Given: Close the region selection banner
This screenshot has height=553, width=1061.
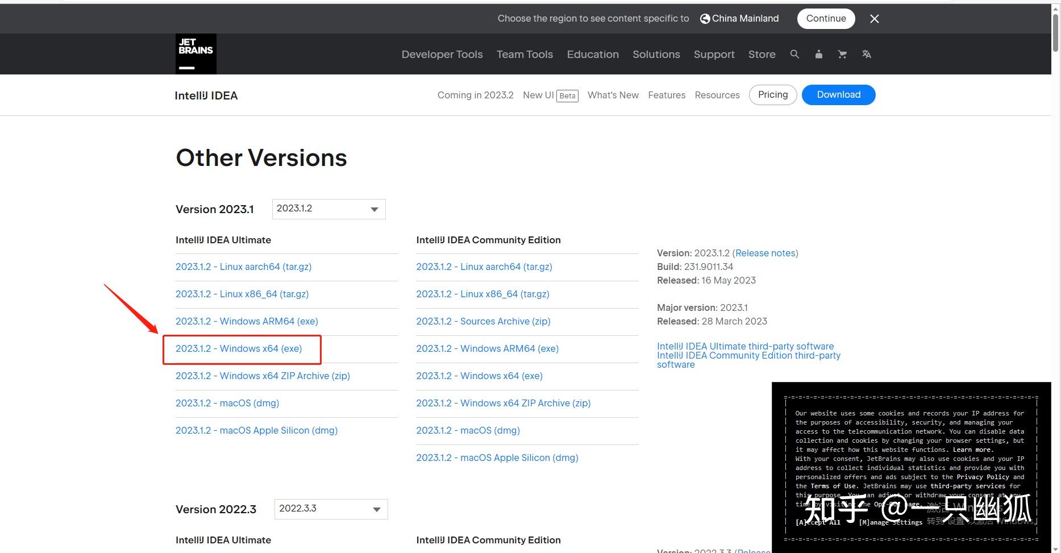Looking at the screenshot, I should pos(875,19).
